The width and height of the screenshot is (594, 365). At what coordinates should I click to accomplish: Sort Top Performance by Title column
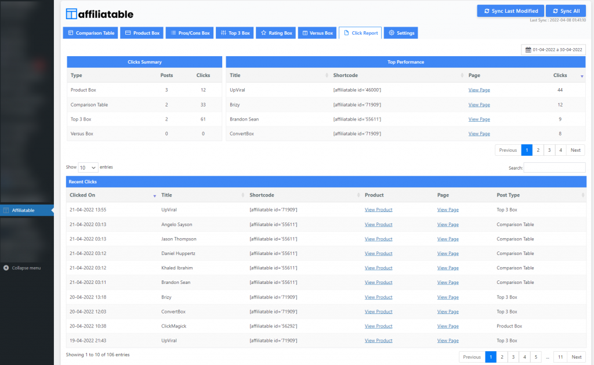pos(278,75)
